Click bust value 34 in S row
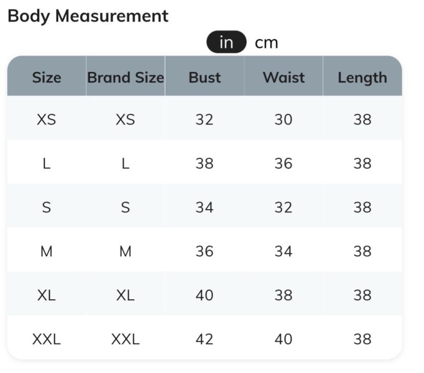Screen dimensions: 424x373 (x=204, y=208)
